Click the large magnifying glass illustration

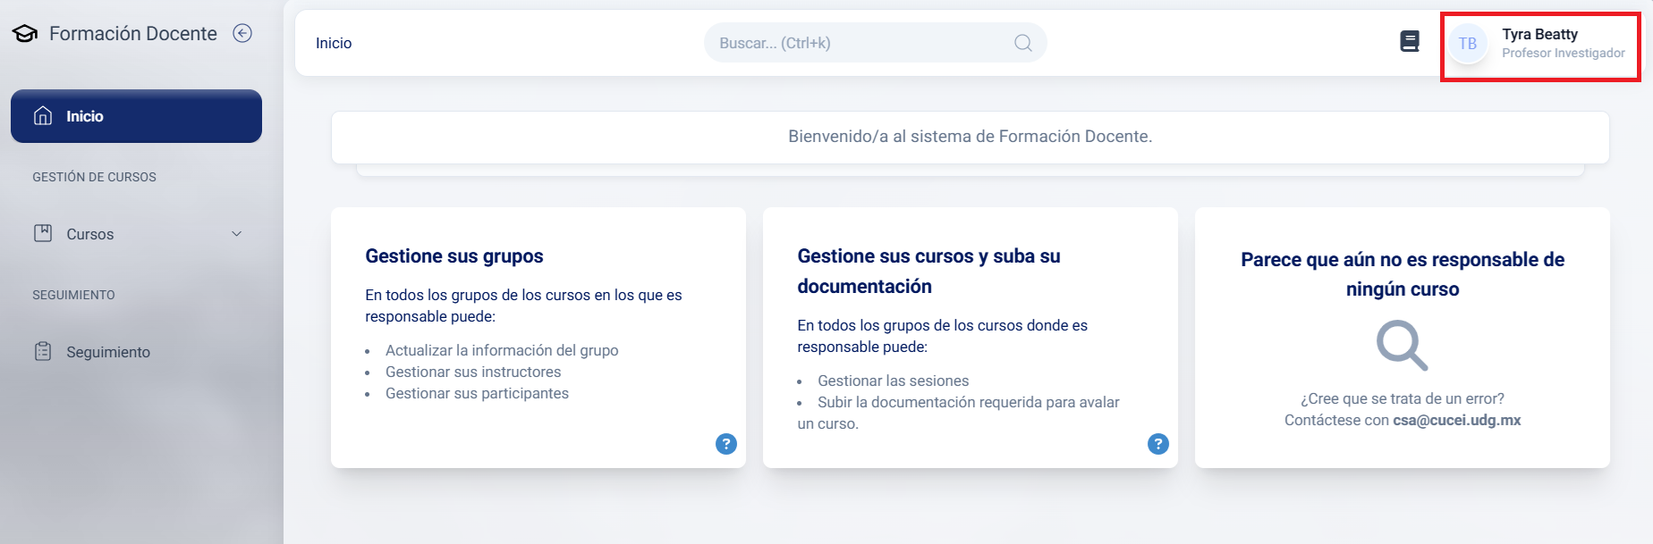1402,345
